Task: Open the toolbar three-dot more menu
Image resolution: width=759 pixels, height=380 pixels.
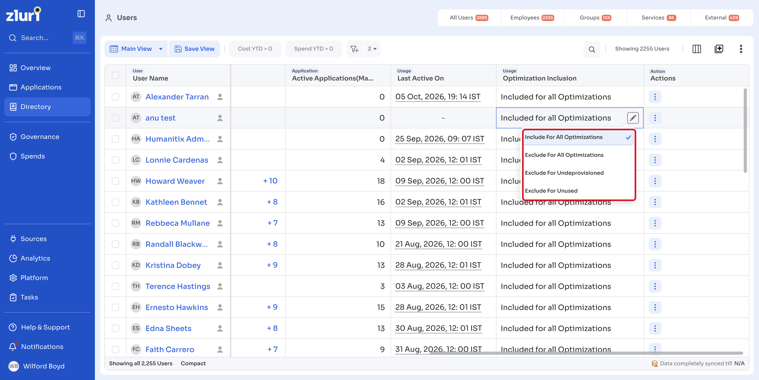Action: point(741,49)
